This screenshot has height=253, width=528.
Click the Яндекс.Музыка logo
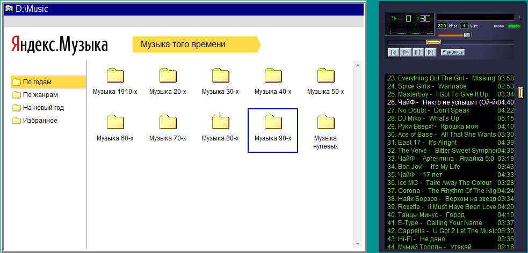(x=60, y=45)
